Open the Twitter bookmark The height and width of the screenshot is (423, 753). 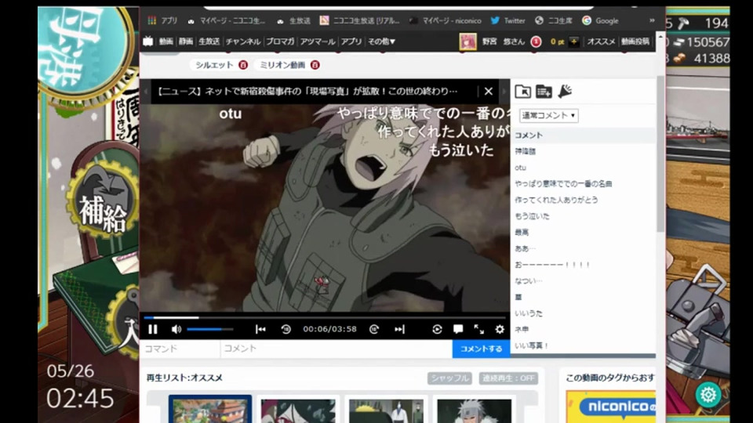(508, 20)
